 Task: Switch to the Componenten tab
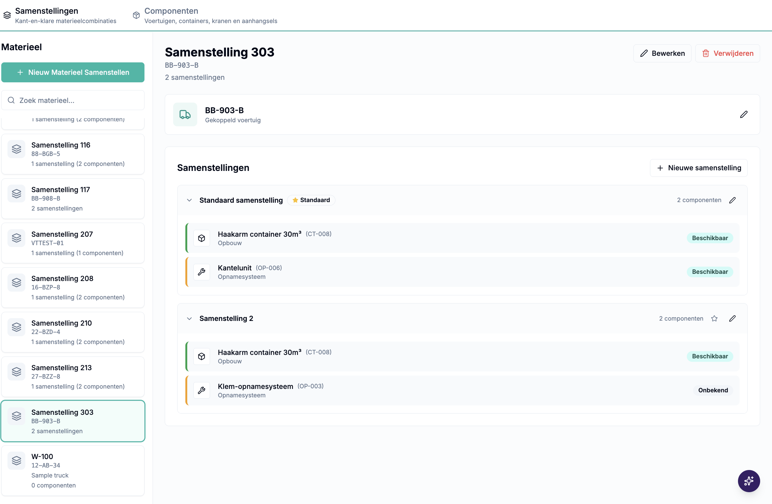(205, 15)
